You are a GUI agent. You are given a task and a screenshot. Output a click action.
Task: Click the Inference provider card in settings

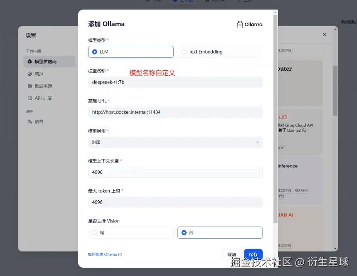tap(300, 180)
